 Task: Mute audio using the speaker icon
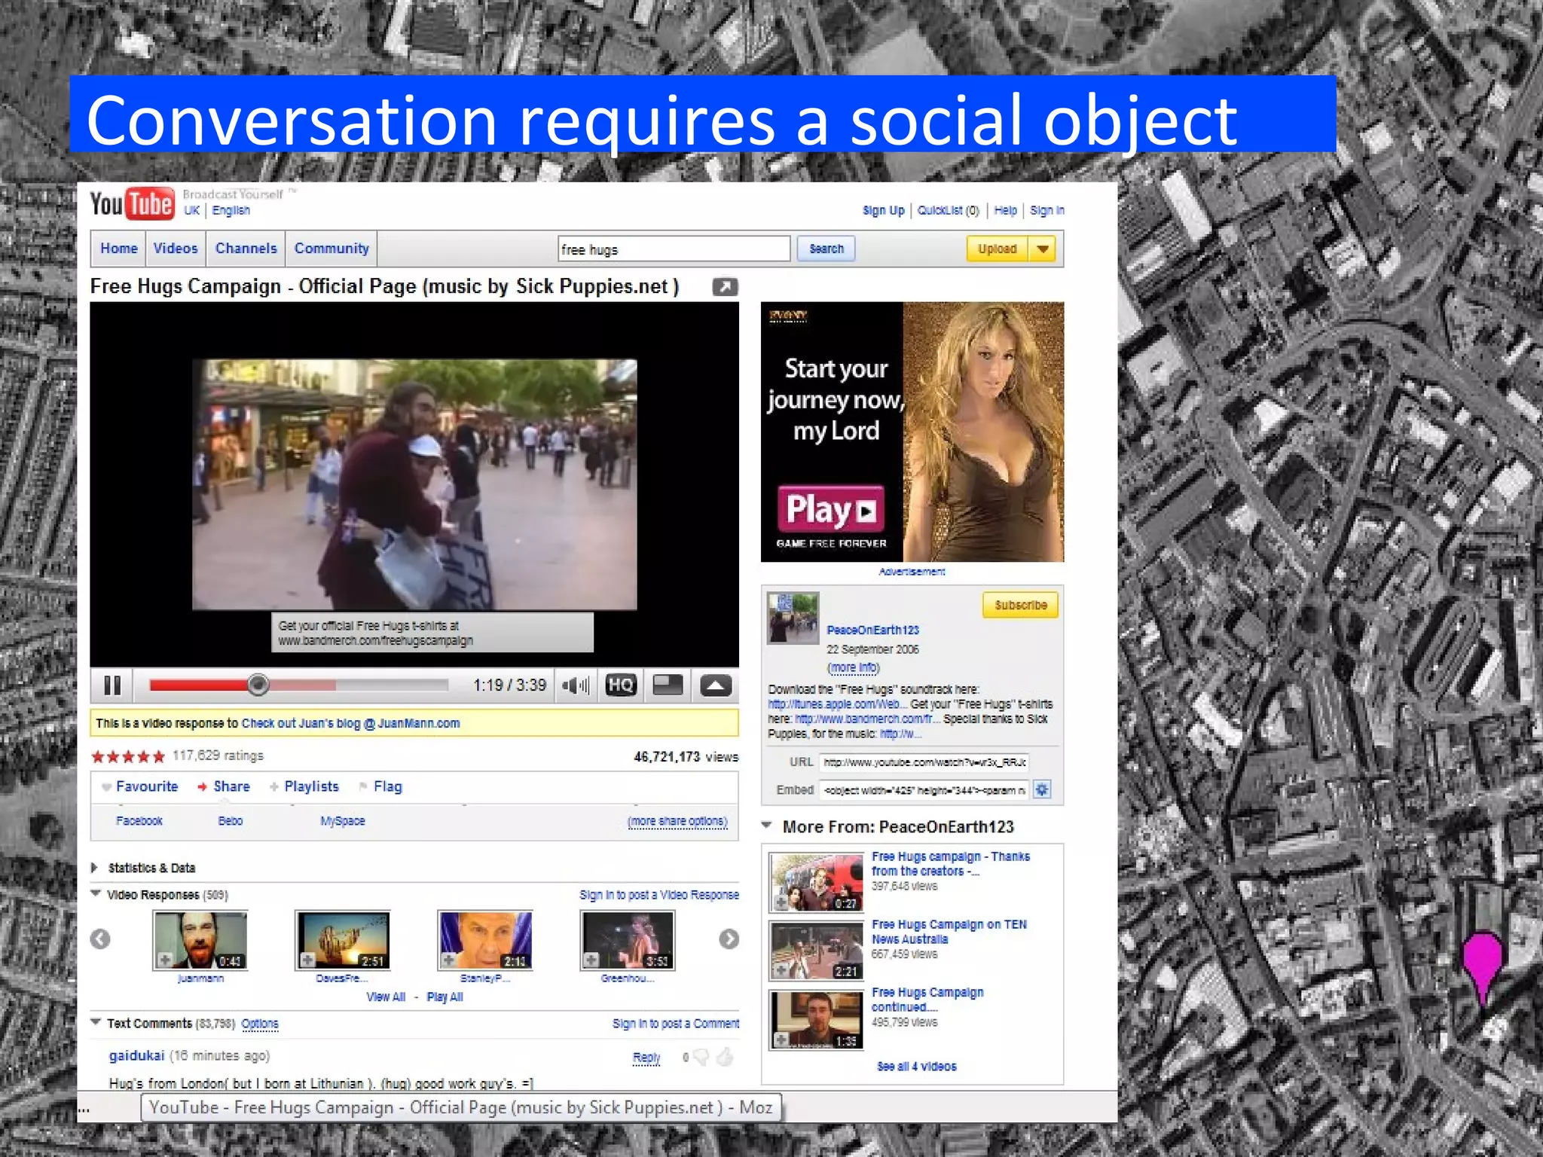pos(576,685)
